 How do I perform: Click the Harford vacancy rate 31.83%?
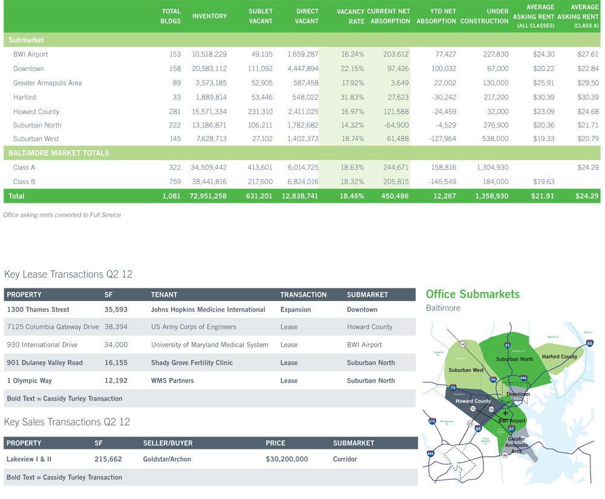pos(352,97)
